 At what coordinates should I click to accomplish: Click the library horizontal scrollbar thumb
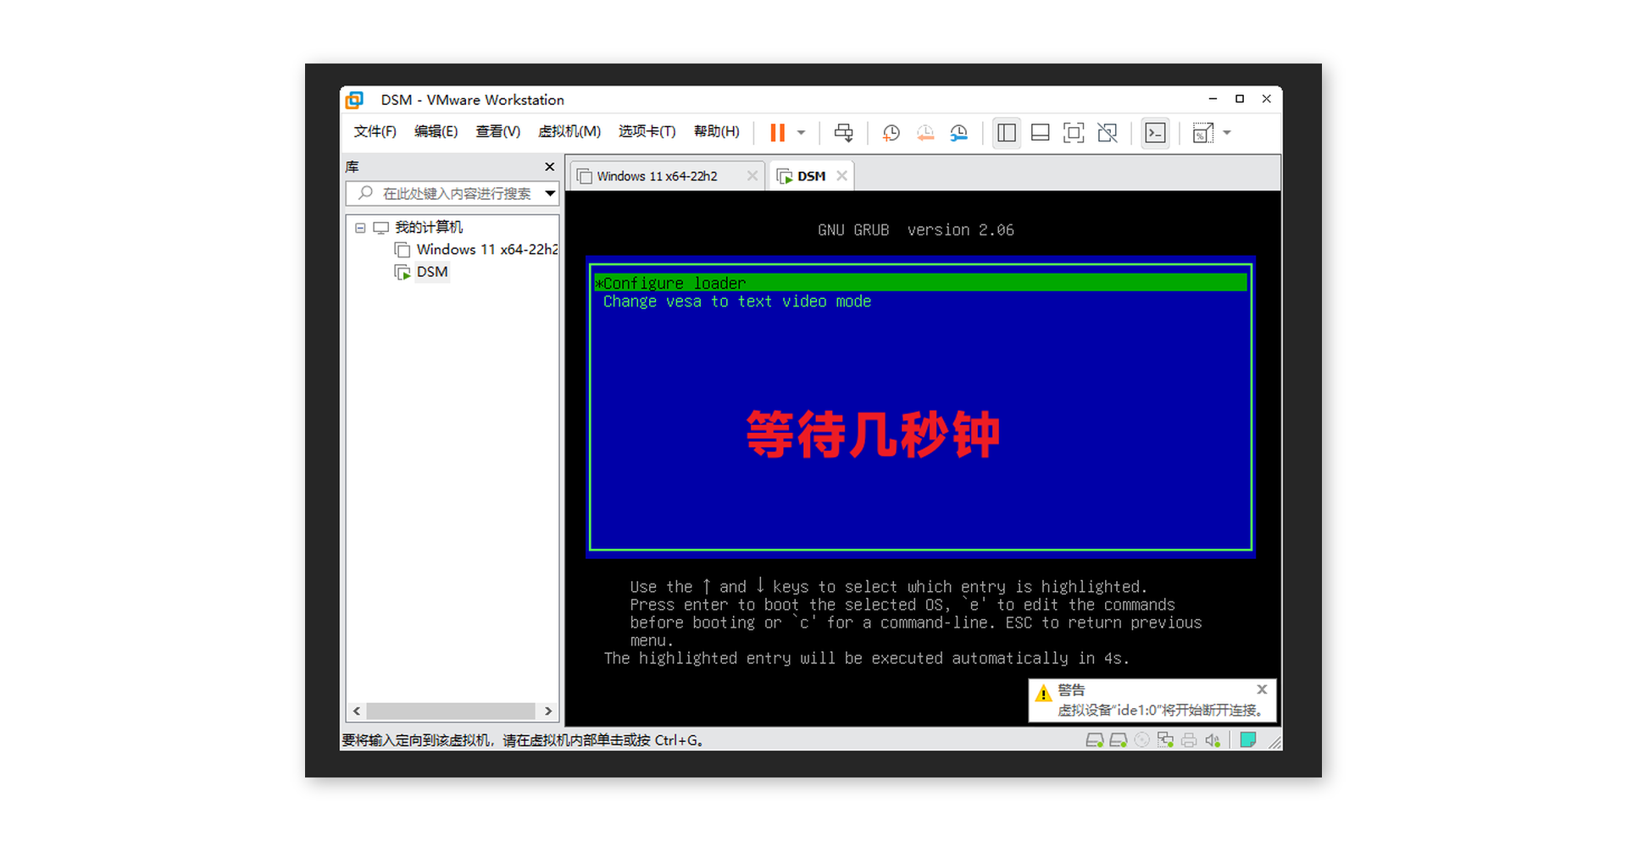451,711
